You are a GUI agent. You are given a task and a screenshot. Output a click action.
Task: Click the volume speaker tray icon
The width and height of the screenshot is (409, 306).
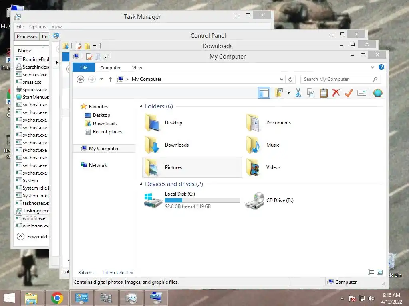click(x=371, y=298)
